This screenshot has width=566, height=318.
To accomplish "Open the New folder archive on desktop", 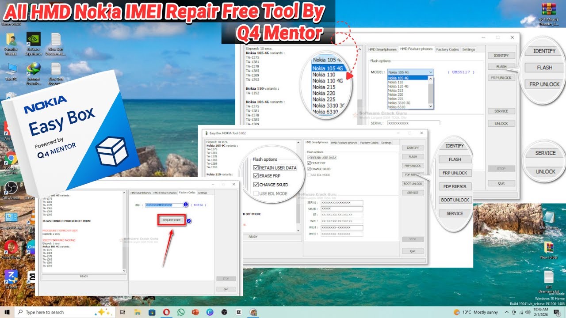I will click(549, 250).
